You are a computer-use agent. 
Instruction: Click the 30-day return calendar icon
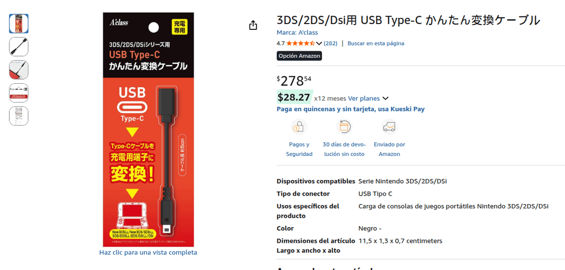(x=344, y=127)
